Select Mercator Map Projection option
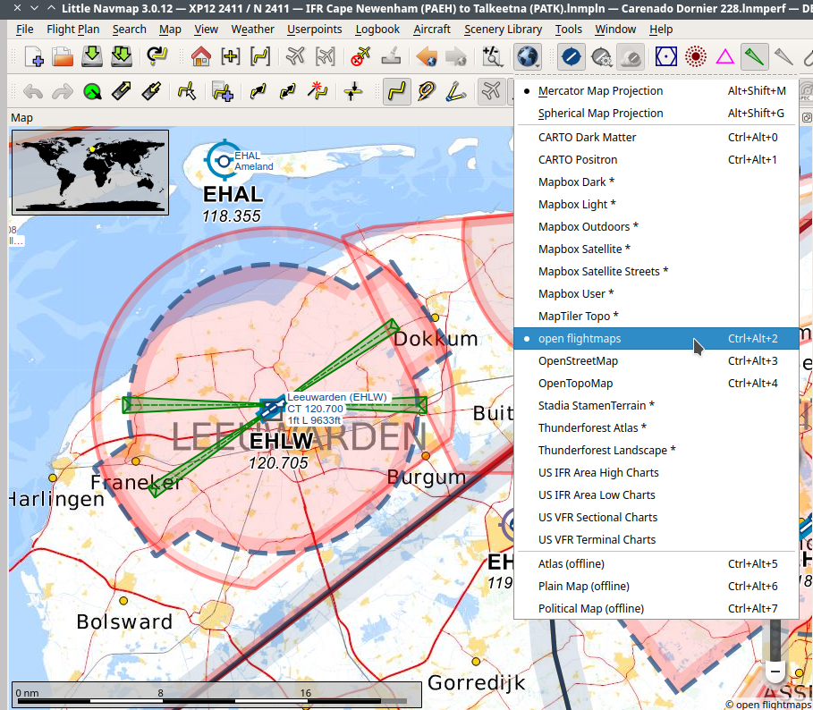 point(656,90)
